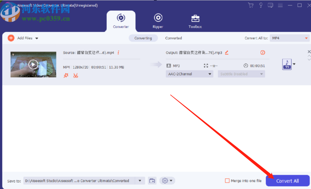Maximize the application window

pos(300,5)
